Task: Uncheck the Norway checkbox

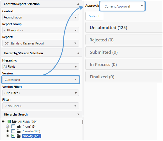Action: 13,136
